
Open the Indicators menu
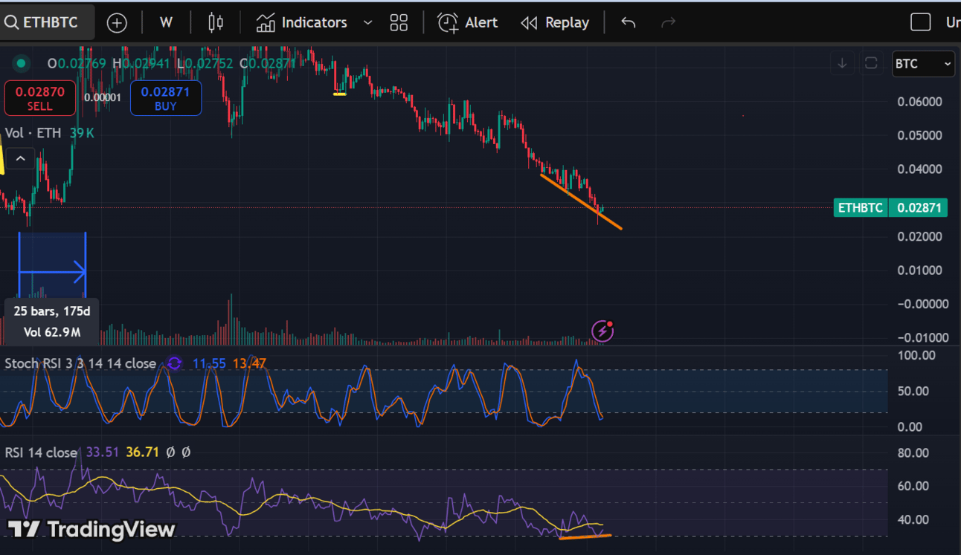click(302, 23)
